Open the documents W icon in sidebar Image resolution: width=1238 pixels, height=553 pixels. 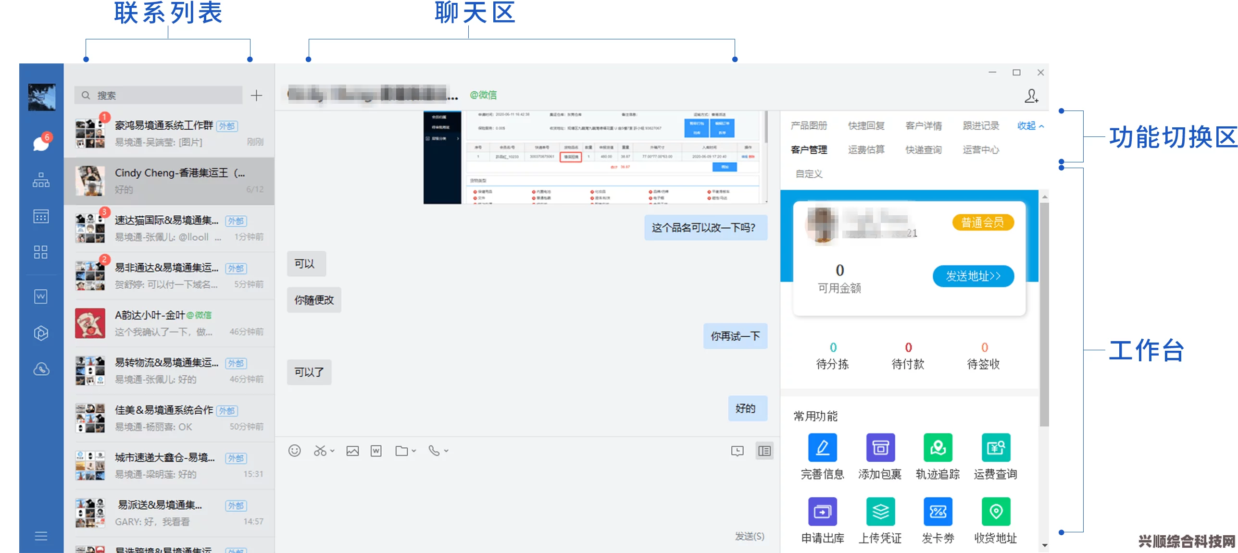coord(41,296)
